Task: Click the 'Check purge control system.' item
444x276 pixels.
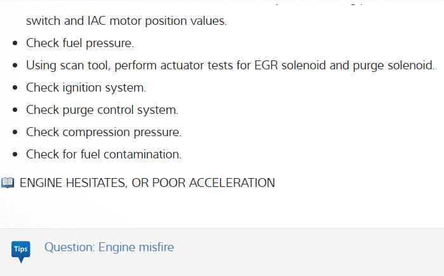Action: pyautogui.click(x=102, y=110)
